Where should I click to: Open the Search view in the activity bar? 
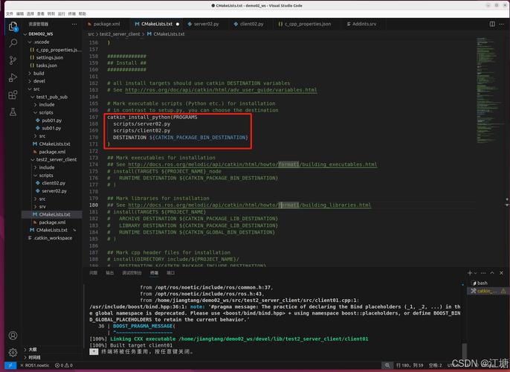[x=13, y=43]
